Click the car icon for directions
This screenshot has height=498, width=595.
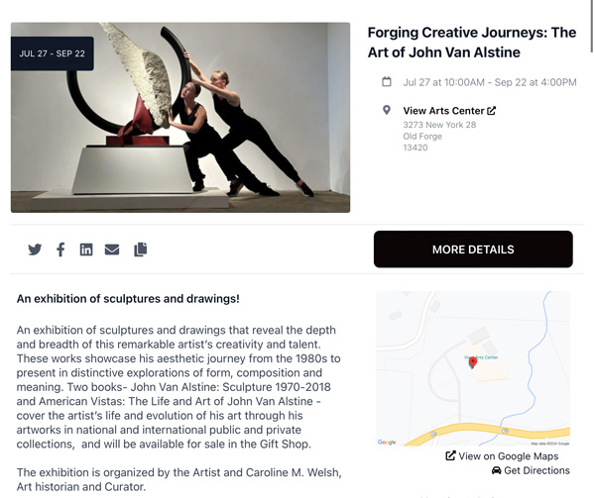[x=497, y=470]
